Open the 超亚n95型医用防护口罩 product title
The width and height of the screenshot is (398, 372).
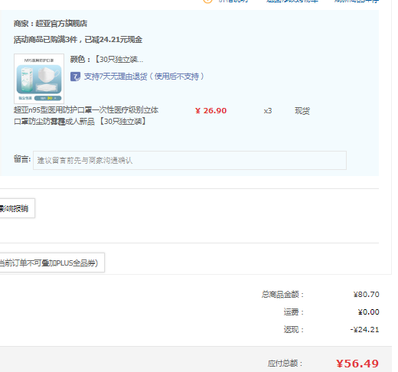point(86,116)
